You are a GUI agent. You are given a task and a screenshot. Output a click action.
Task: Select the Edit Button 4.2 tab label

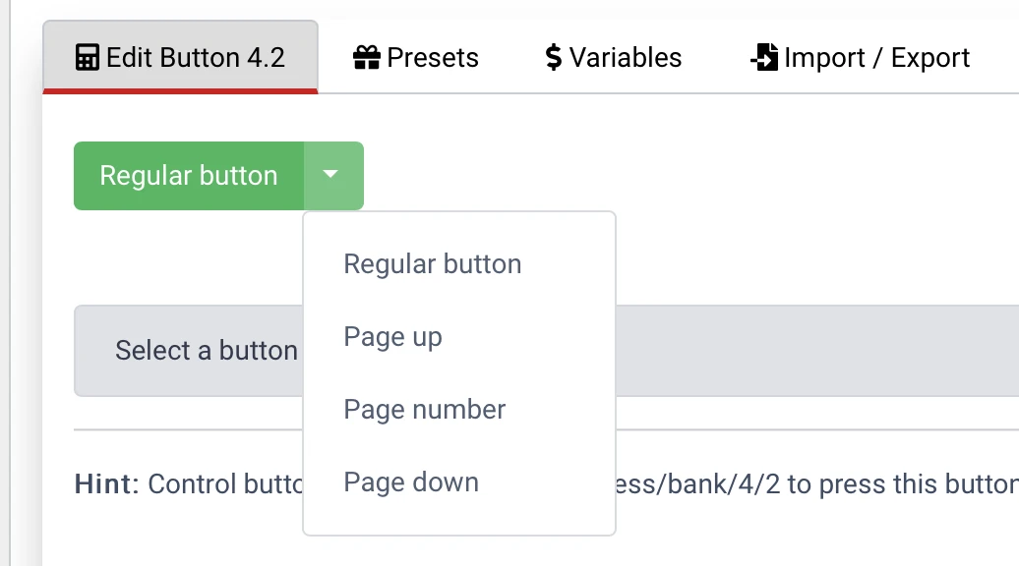195,58
